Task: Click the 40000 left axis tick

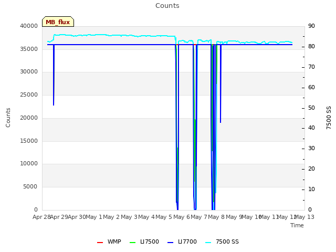Action: (x=29, y=26)
